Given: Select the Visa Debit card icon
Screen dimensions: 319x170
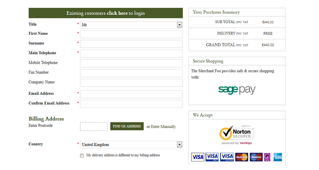Looking at the screenshot, I should tap(212, 157).
